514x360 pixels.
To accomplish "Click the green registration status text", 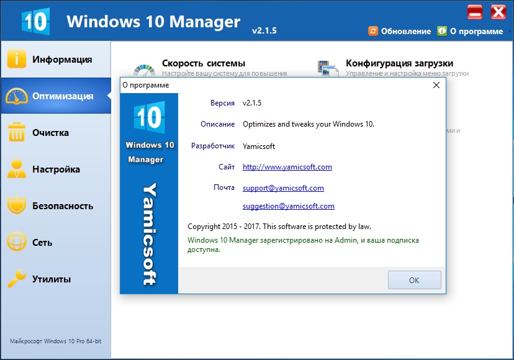I will coord(303,245).
